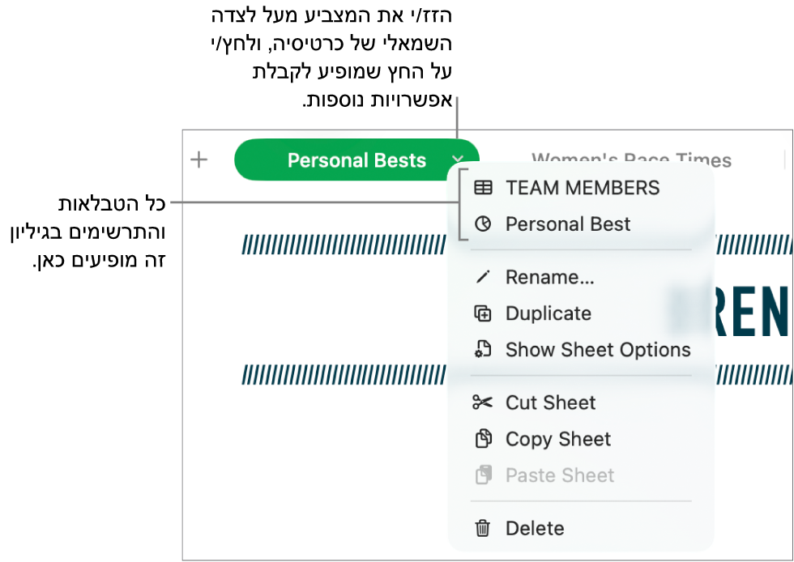This screenshot has height=562, width=794.
Task: Click the scissors icon for Cut Sheet
Action: coord(483,402)
